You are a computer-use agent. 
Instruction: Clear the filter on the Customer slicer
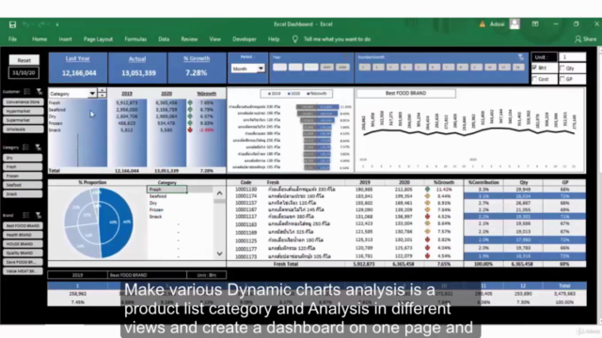pyautogui.click(x=39, y=92)
